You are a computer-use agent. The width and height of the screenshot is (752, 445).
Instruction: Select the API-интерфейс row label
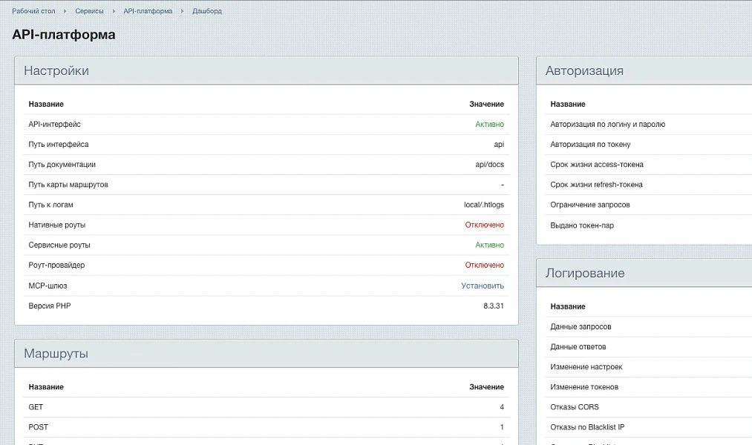tap(54, 124)
